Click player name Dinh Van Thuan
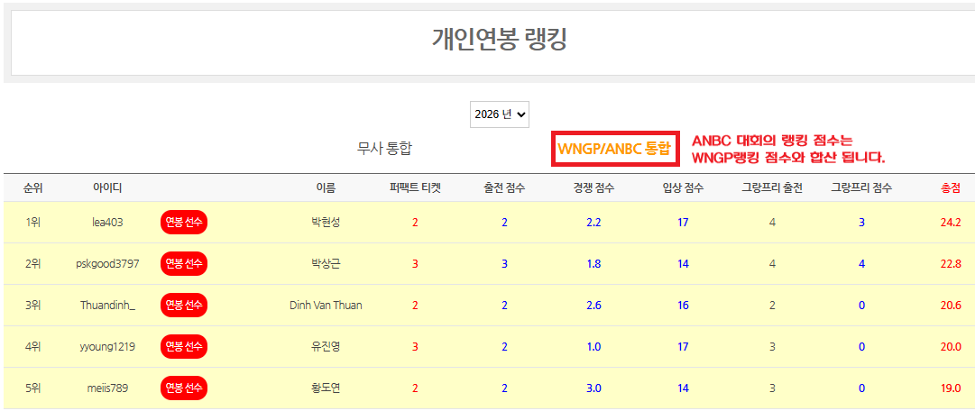This screenshot has width=975, height=411. [x=326, y=306]
